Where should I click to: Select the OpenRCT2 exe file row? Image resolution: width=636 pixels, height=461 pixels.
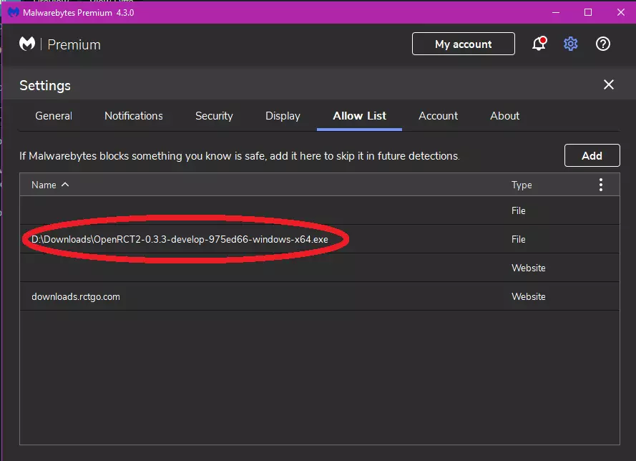click(320, 239)
